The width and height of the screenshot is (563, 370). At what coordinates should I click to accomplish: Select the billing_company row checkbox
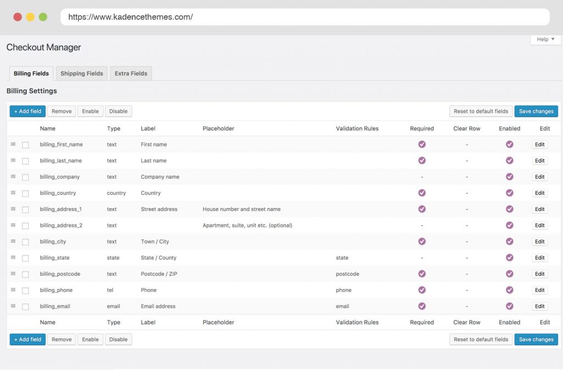pyautogui.click(x=25, y=177)
